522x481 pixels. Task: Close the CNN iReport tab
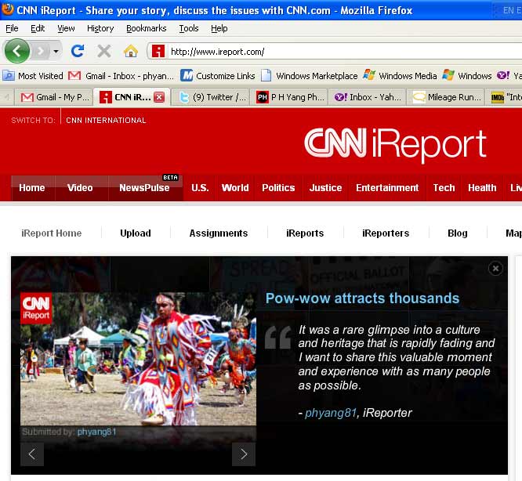click(x=159, y=97)
